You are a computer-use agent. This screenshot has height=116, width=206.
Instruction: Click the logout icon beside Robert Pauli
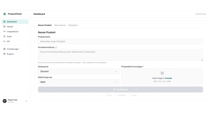coord(27,101)
